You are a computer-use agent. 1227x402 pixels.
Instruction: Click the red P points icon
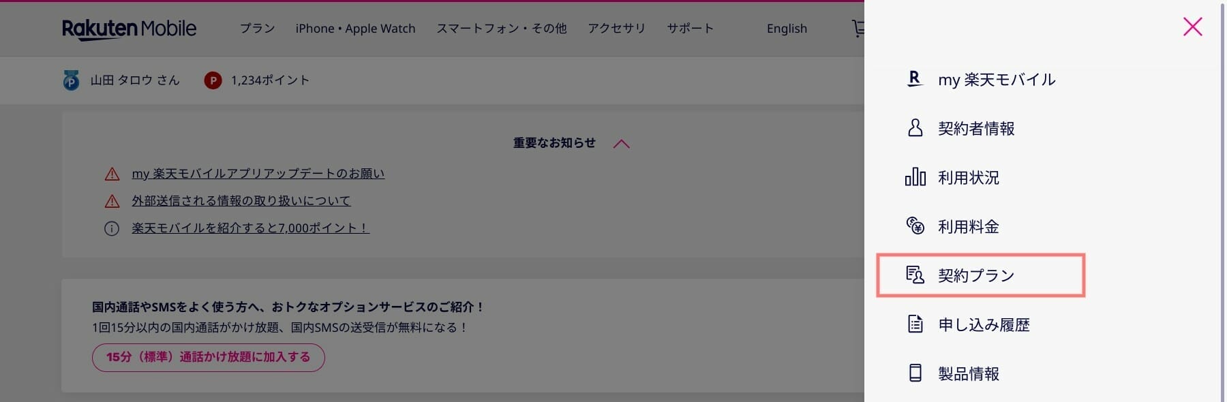pyautogui.click(x=213, y=80)
